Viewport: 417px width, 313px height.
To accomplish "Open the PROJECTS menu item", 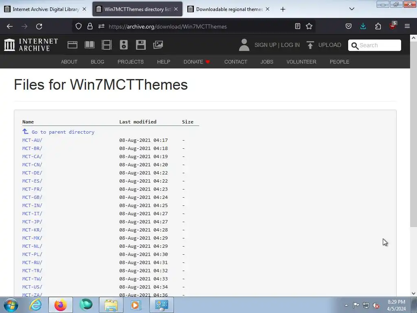I will 131,62.
